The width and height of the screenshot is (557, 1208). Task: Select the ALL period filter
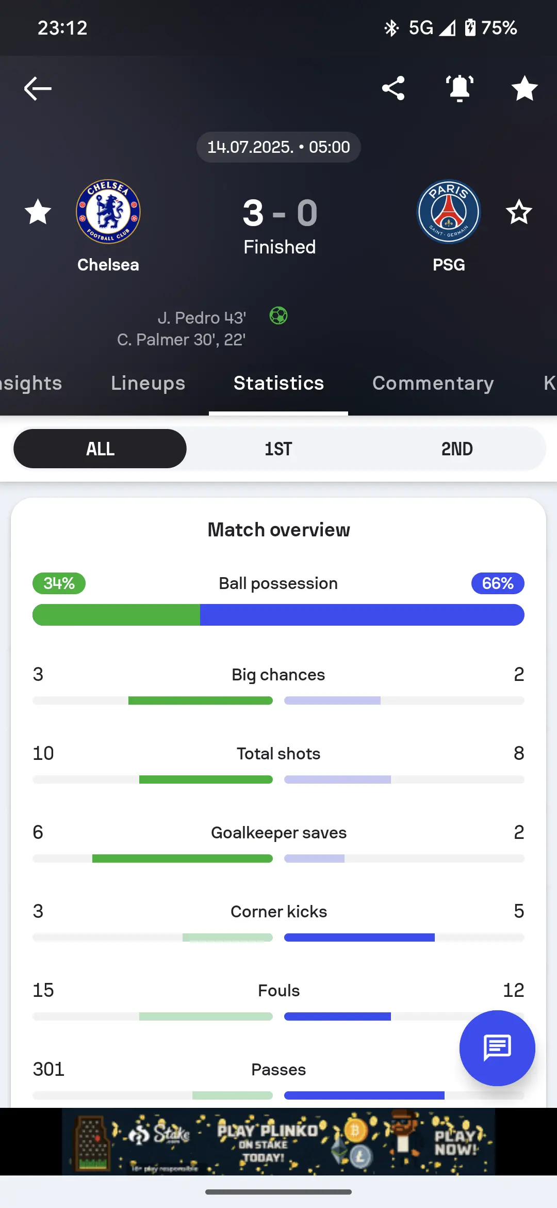click(x=100, y=449)
